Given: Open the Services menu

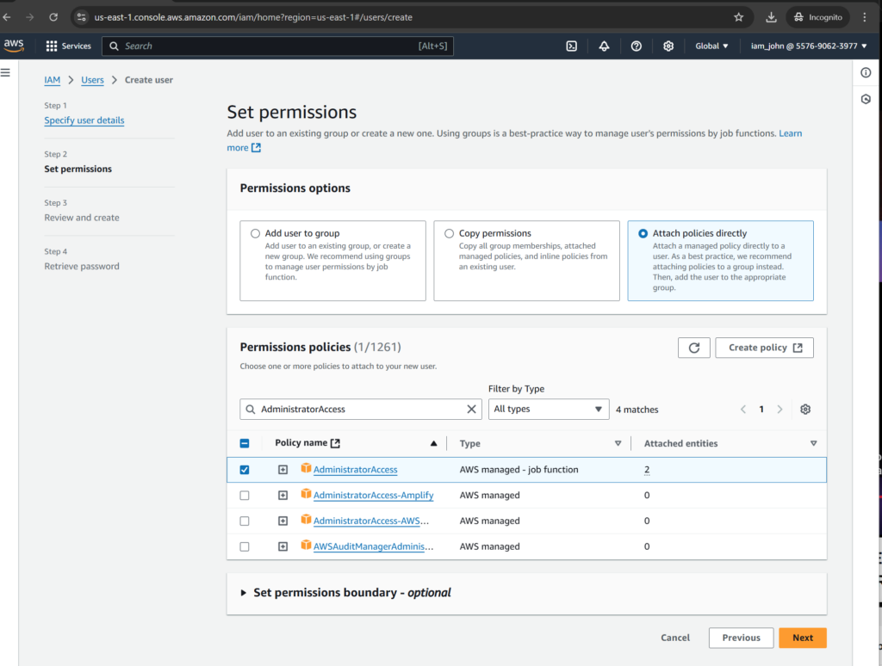Looking at the screenshot, I should 68,46.
